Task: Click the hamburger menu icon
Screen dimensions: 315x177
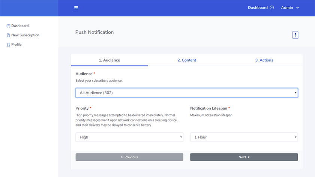Action: coord(76,8)
